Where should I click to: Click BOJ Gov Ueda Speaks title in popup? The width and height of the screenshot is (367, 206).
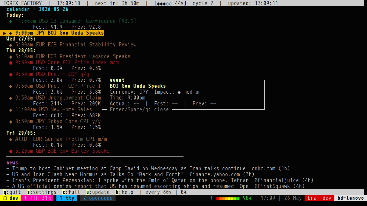click(138, 86)
